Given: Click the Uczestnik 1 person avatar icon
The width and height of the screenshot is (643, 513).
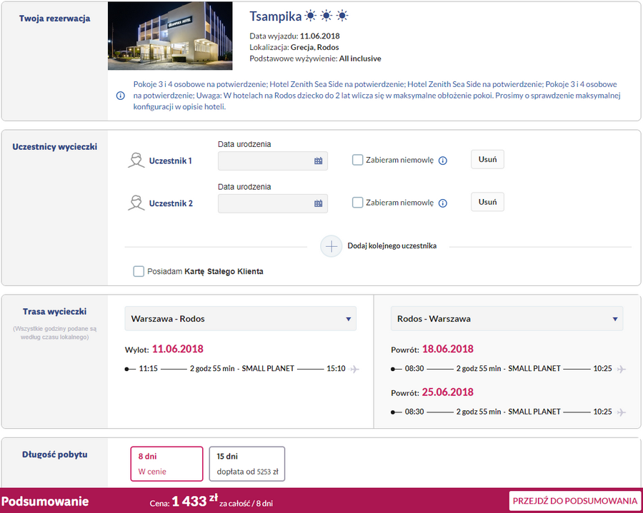Looking at the screenshot, I should coord(136,161).
